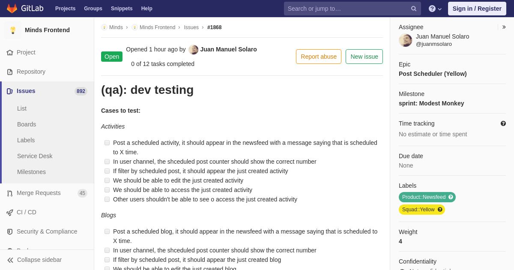Open the Snippets menu item
The width and height of the screenshot is (514, 270).
point(122,9)
